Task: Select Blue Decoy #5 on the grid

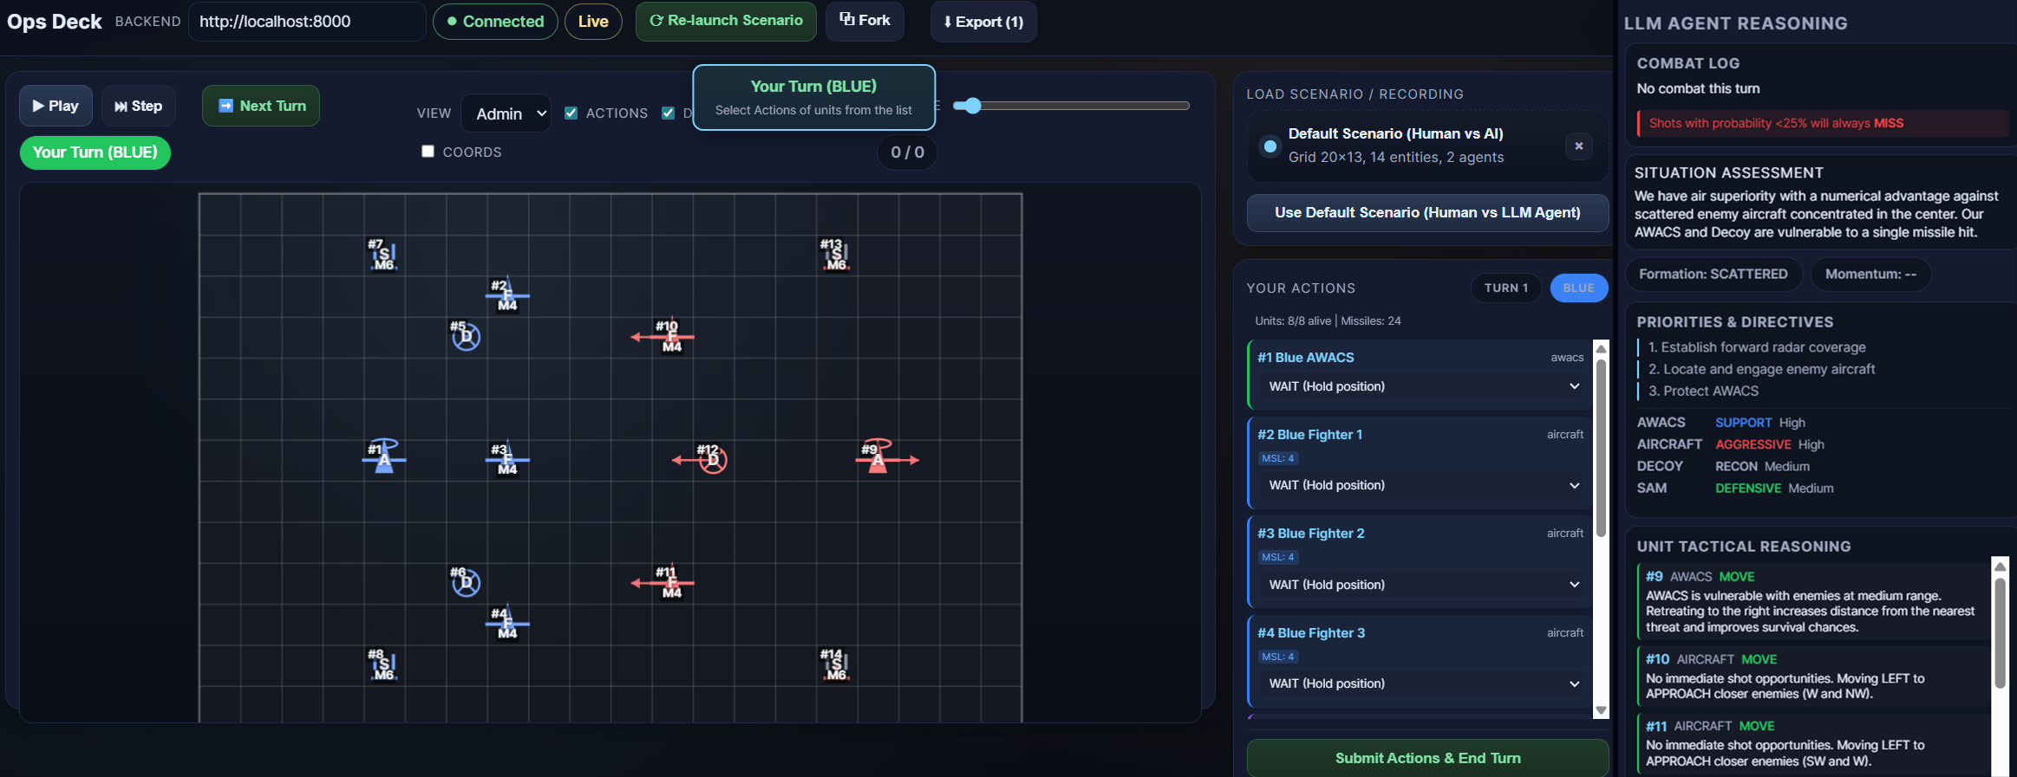Action: pos(466,336)
